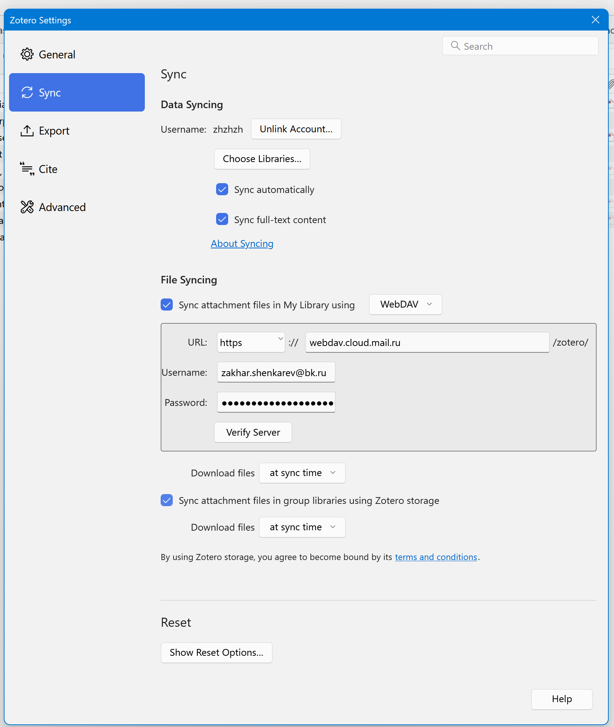Click the Data Syncing heading
This screenshot has width=614, height=727.
point(192,105)
